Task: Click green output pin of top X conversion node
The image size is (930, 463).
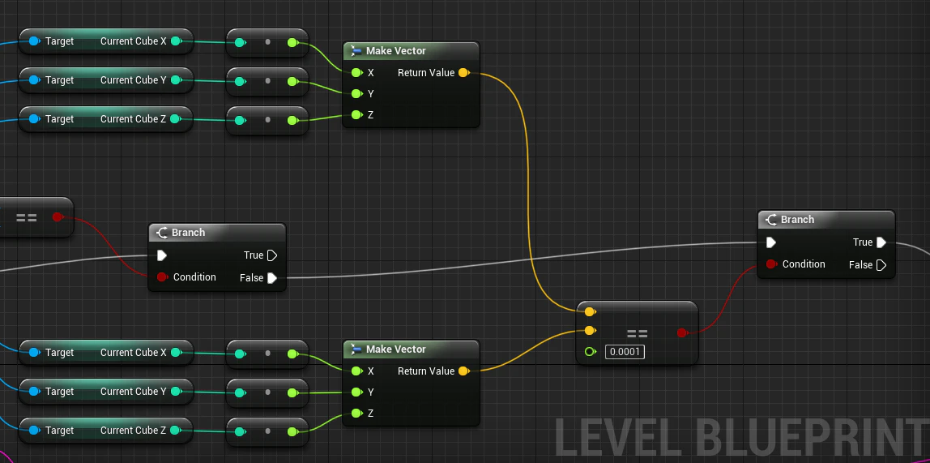Action: [292, 43]
